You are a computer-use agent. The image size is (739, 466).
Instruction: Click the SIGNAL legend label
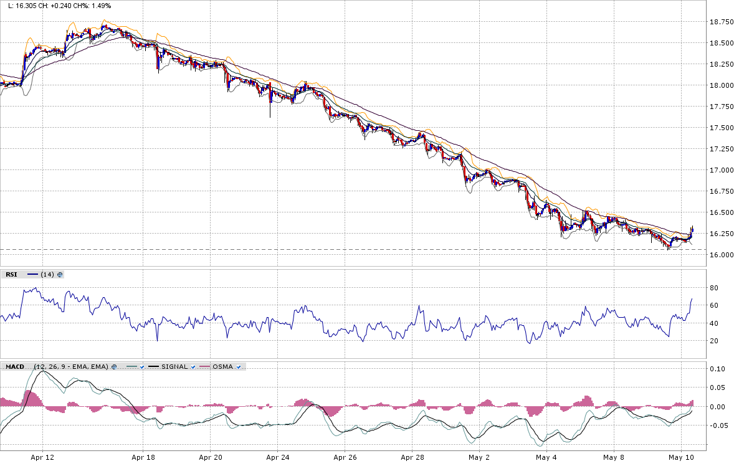tap(174, 367)
